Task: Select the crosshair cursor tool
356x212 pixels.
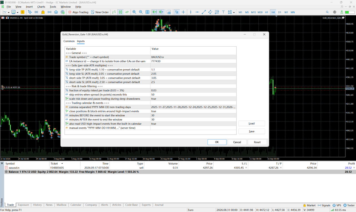Action: (x=183, y=12)
